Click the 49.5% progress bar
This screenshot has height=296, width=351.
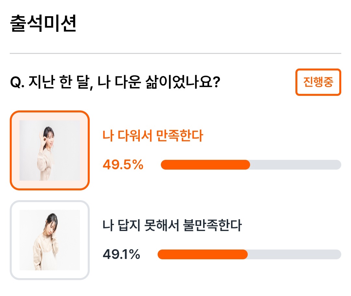tap(251, 165)
